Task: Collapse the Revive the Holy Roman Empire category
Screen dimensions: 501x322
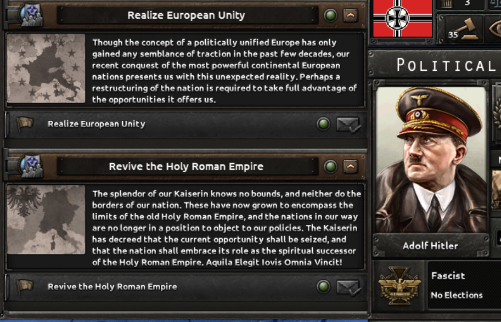Action: coord(351,166)
